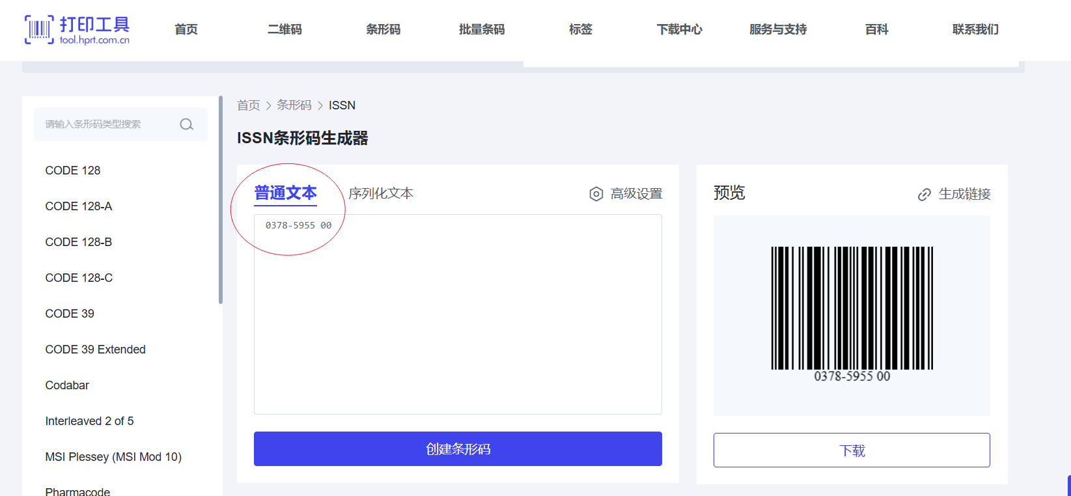Click the 创建条形码 button

coord(458,449)
